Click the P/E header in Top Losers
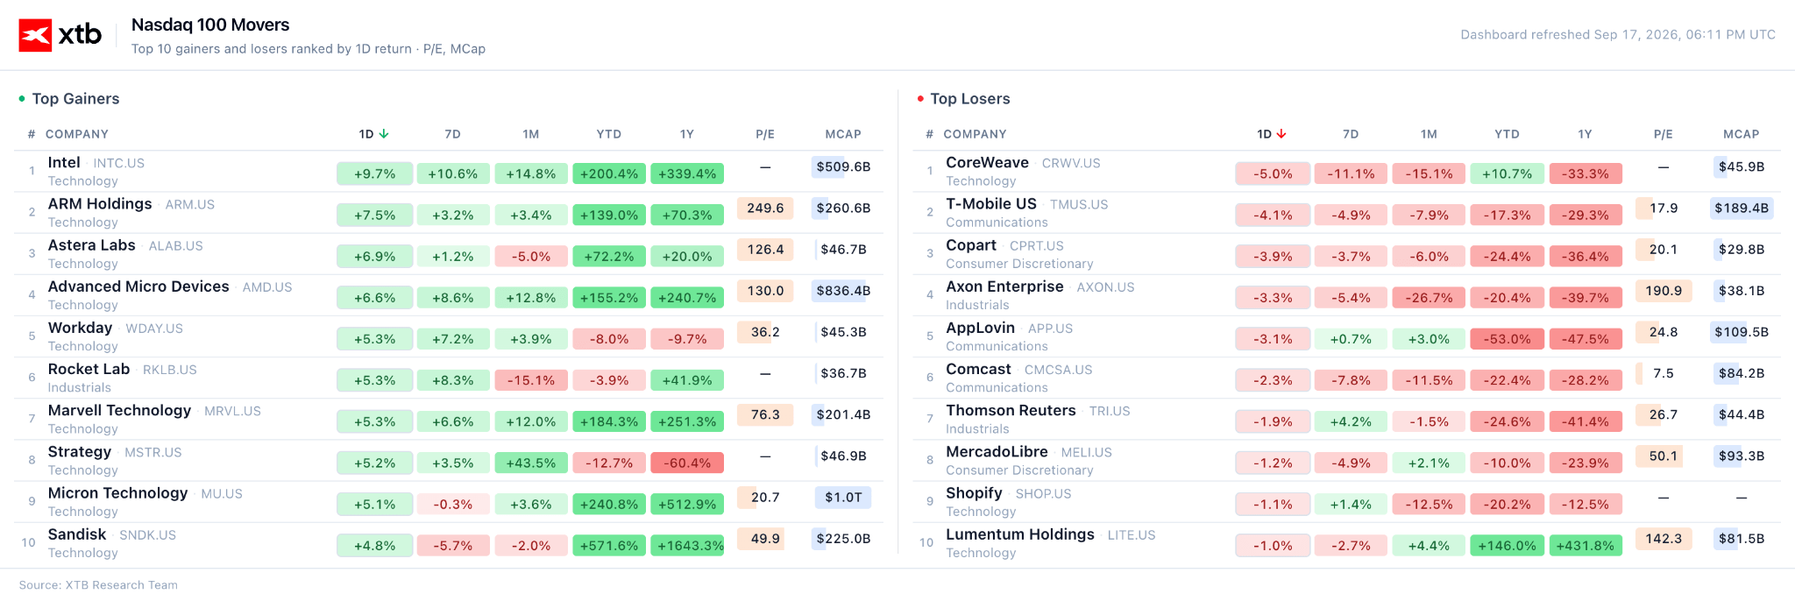This screenshot has width=1795, height=601. point(1663,134)
